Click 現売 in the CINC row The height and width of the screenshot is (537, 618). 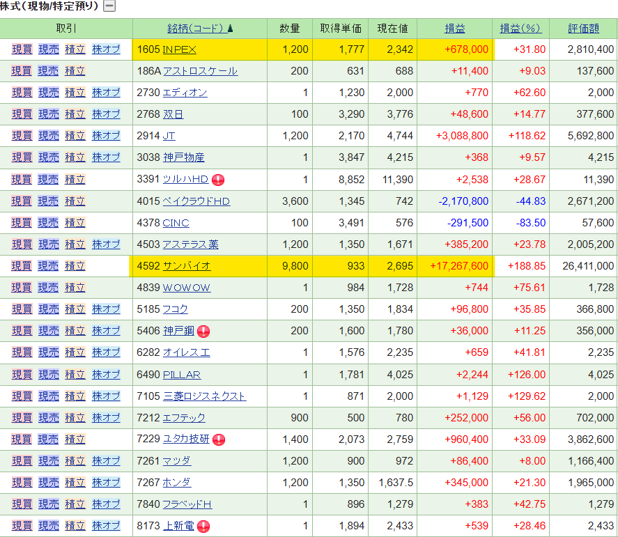coord(48,223)
